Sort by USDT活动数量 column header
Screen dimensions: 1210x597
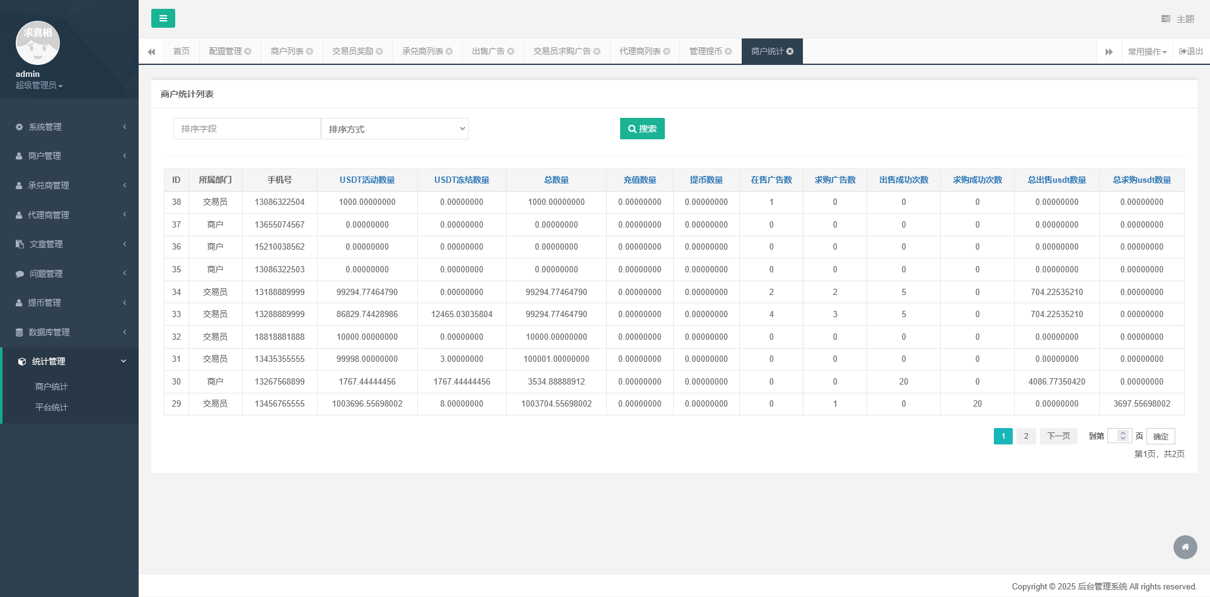tap(367, 180)
